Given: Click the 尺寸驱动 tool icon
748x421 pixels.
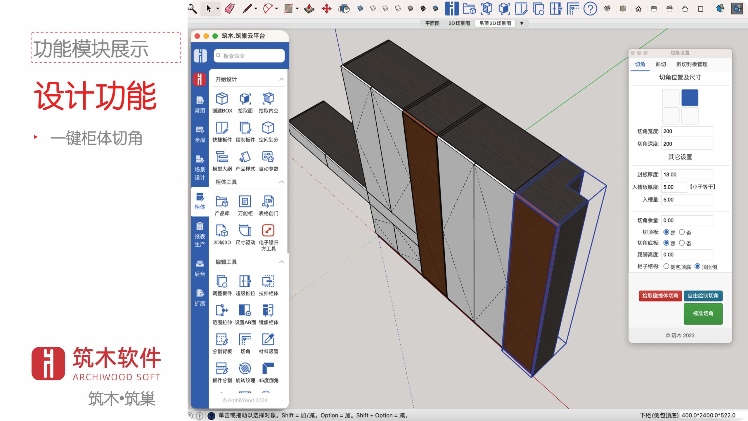Looking at the screenshot, I should point(245,231).
